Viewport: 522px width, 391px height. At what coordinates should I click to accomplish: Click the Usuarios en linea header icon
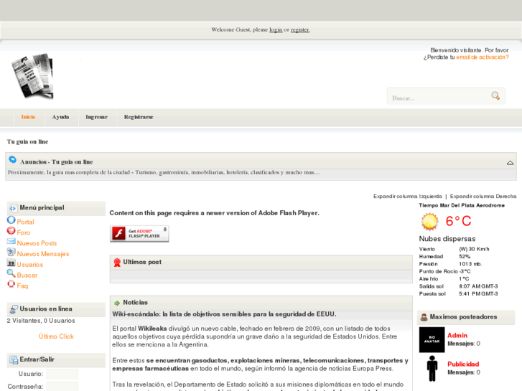click(x=14, y=309)
